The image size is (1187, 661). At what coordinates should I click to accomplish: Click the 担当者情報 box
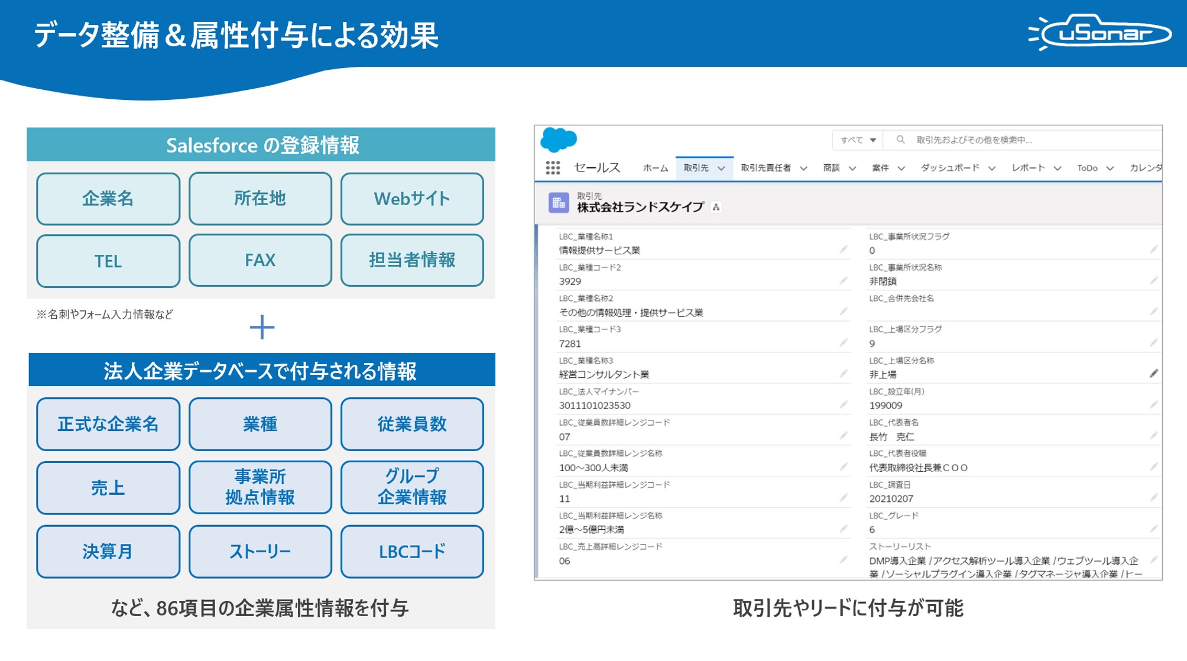[412, 260]
